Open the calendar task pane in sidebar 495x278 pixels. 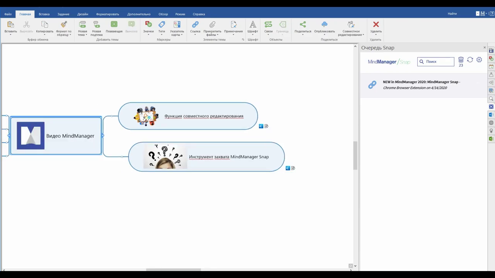tap(491, 66)
